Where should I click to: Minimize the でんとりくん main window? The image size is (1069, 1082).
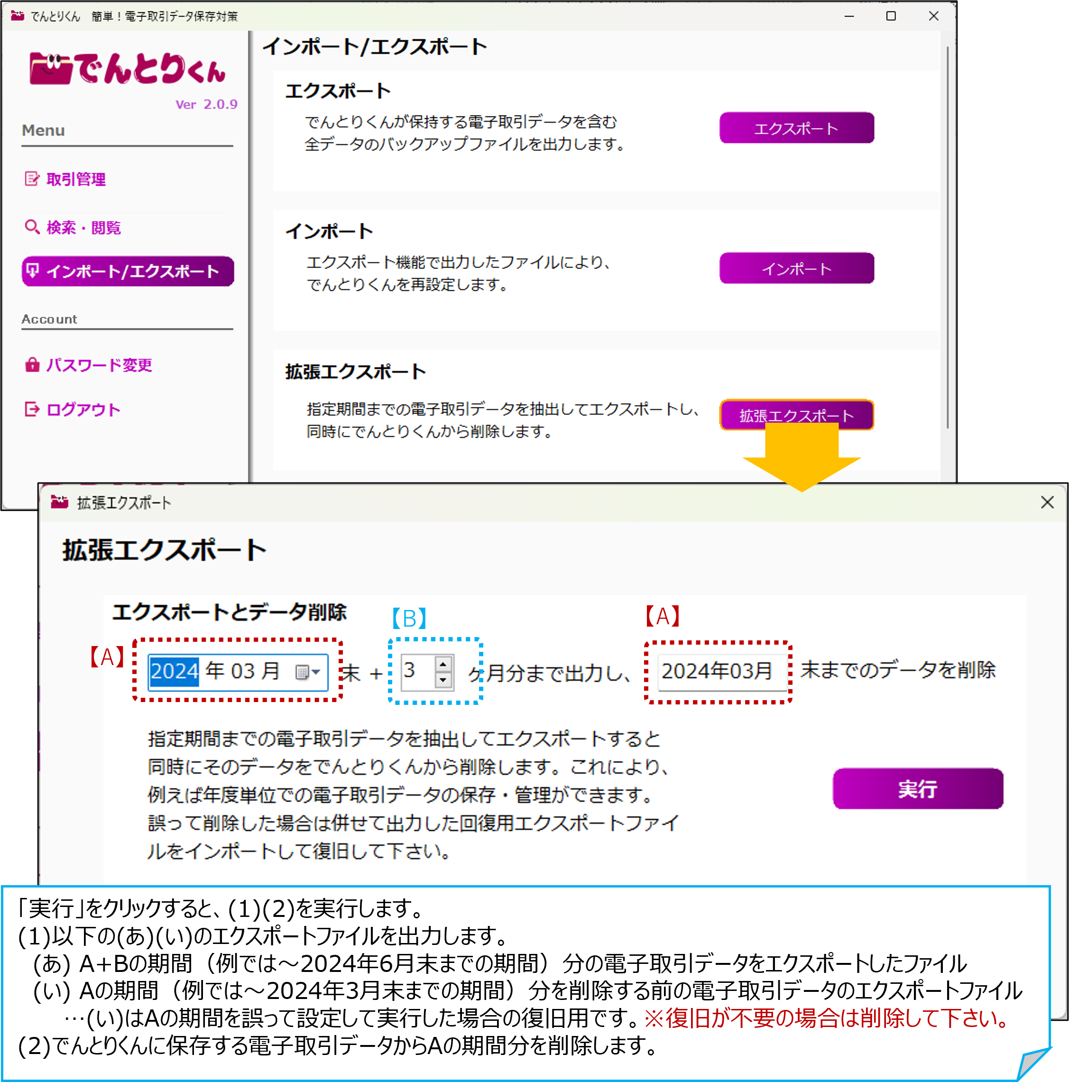point(849,16)
